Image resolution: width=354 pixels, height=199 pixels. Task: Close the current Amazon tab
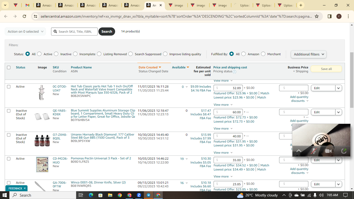pos(161,5)
